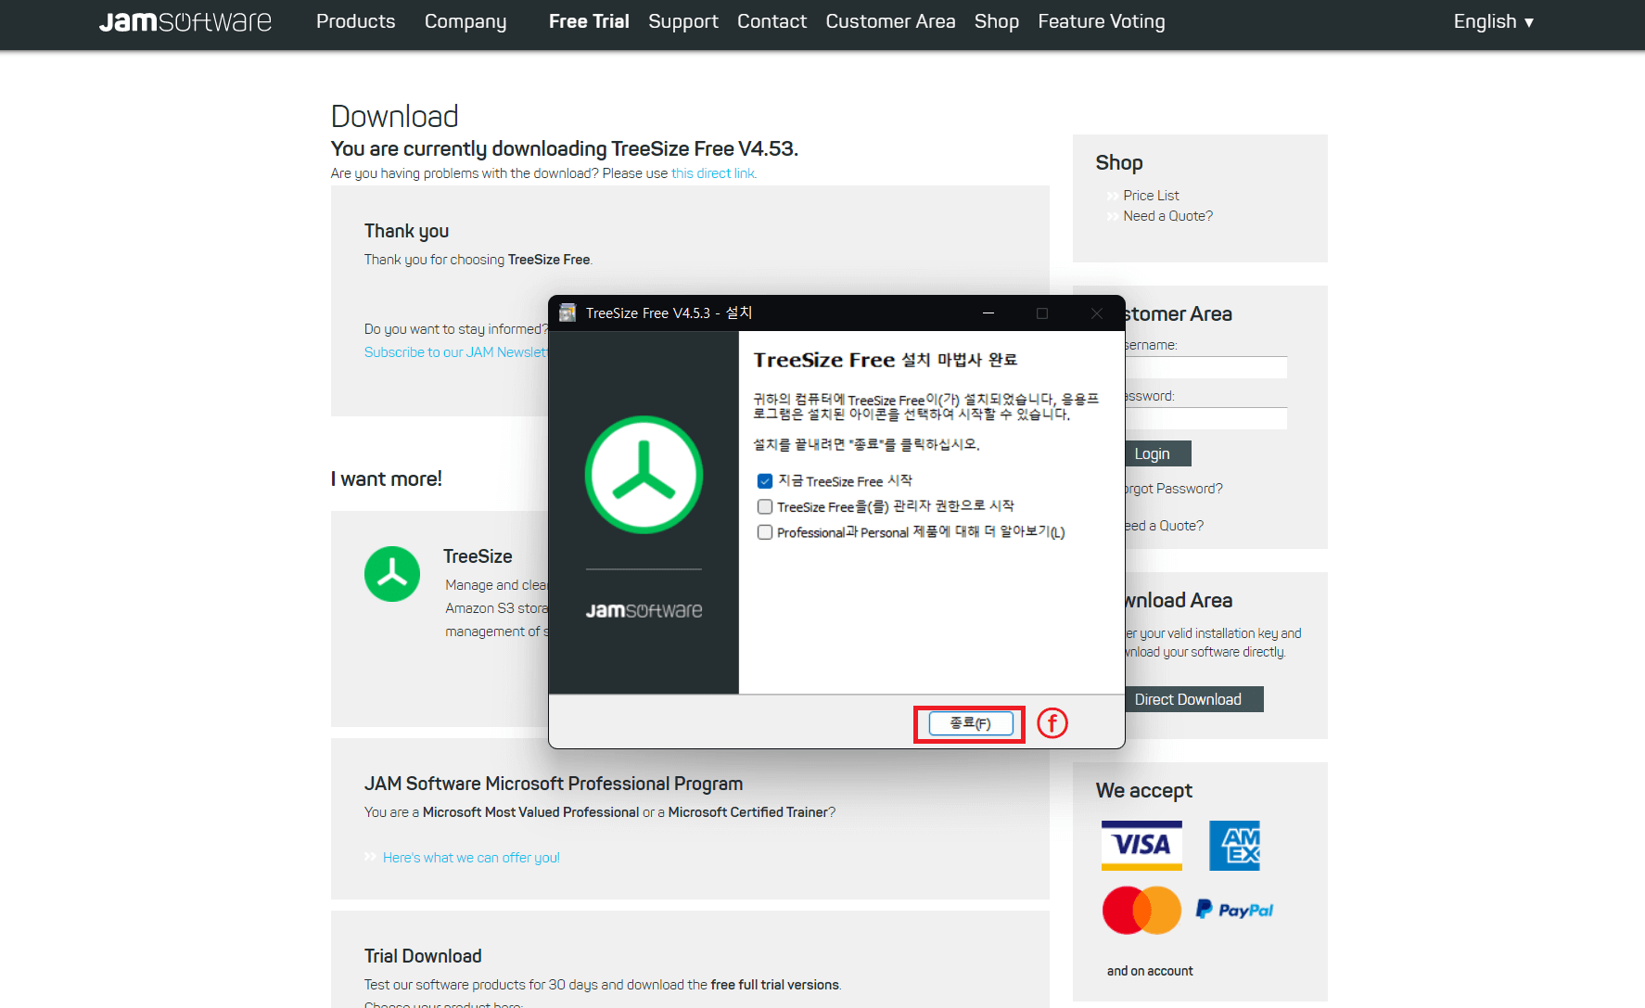1645x1008 pixels.
Task: Check 'Start TreeSize Free as administrator' option
Action: [765, 506]
